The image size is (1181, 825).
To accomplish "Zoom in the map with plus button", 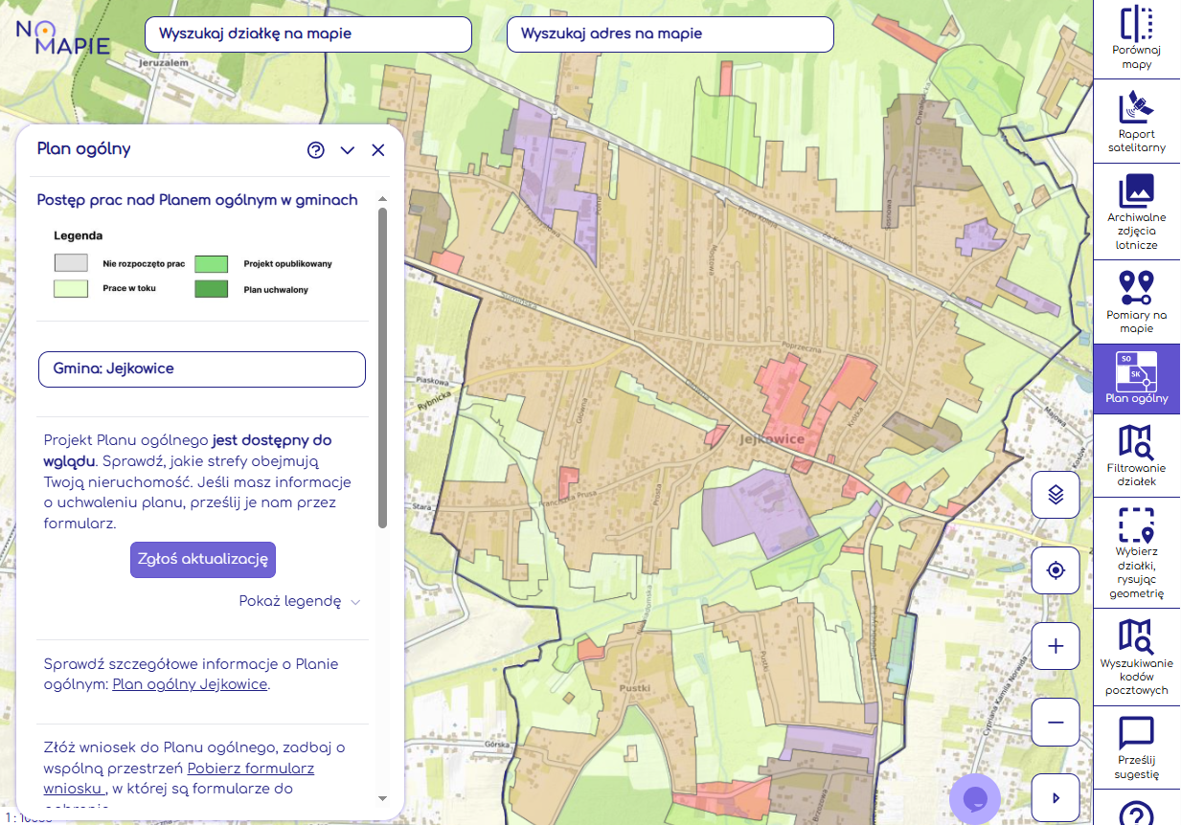I will point(1056,646).
